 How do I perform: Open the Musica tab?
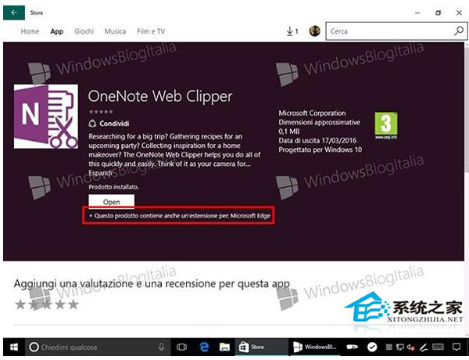[115, 31]
